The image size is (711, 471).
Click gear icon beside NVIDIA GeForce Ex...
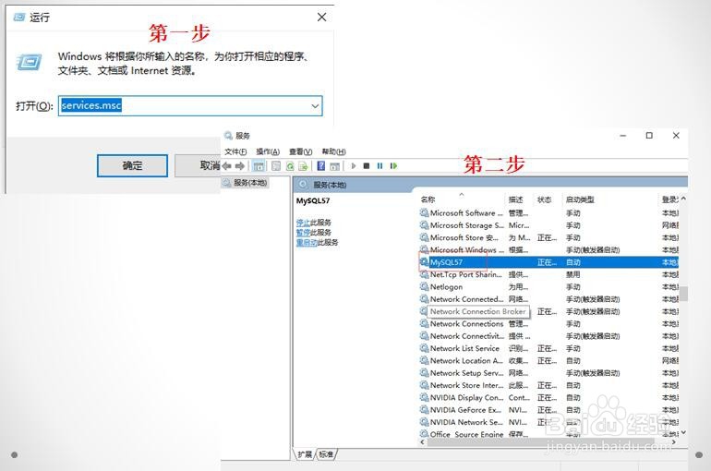(x=424, y=409)
